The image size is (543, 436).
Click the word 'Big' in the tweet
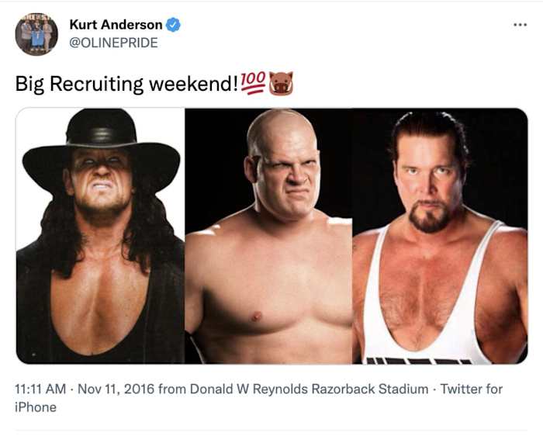pos(29,84)
